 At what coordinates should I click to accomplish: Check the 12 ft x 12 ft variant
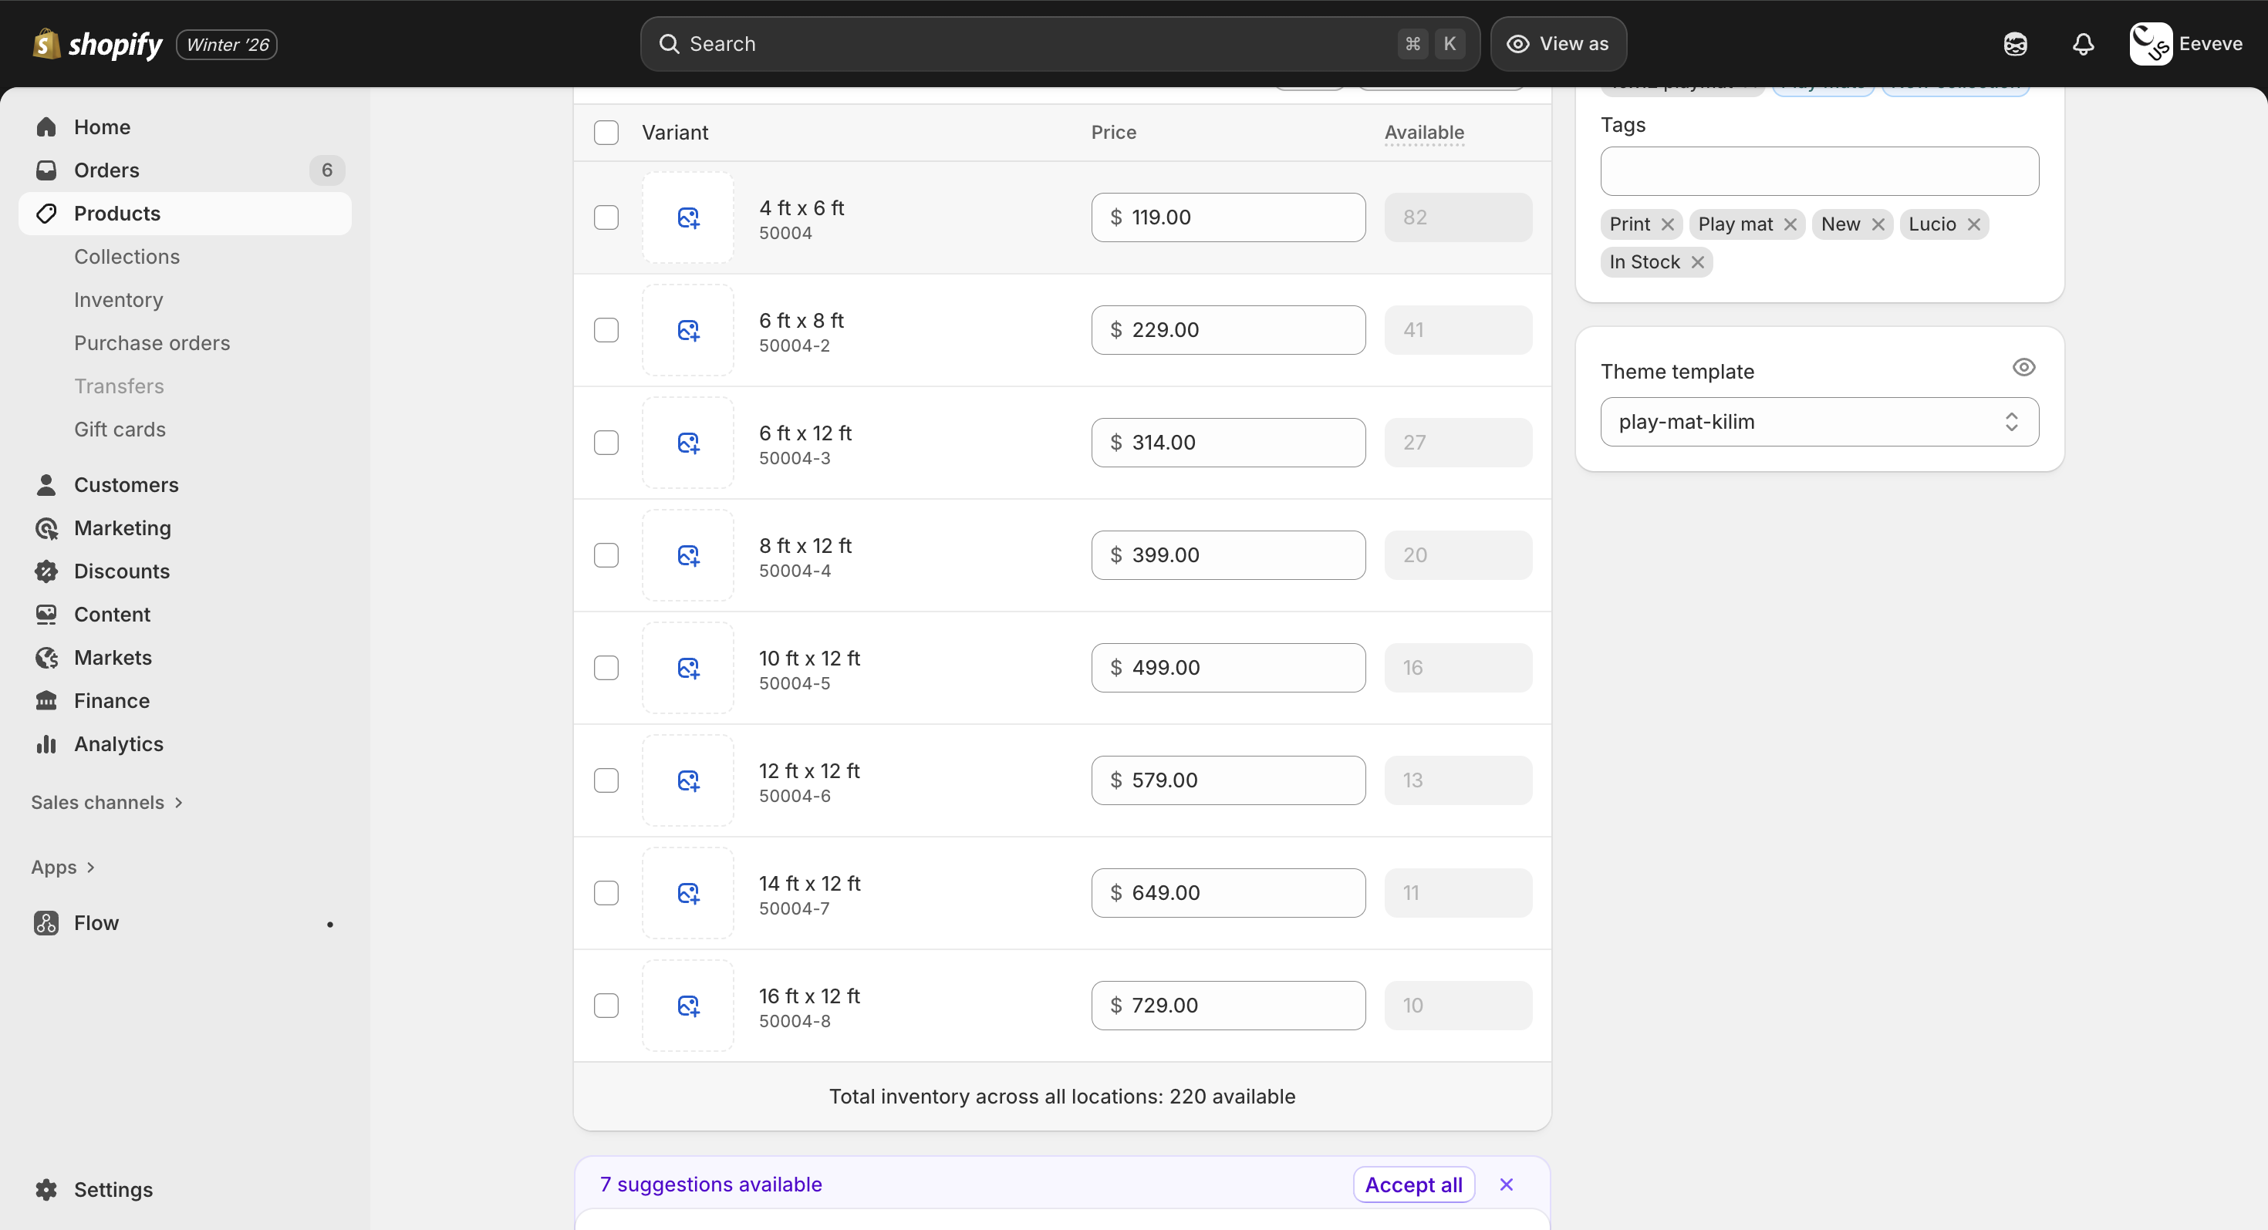click(x=606, y=780)
